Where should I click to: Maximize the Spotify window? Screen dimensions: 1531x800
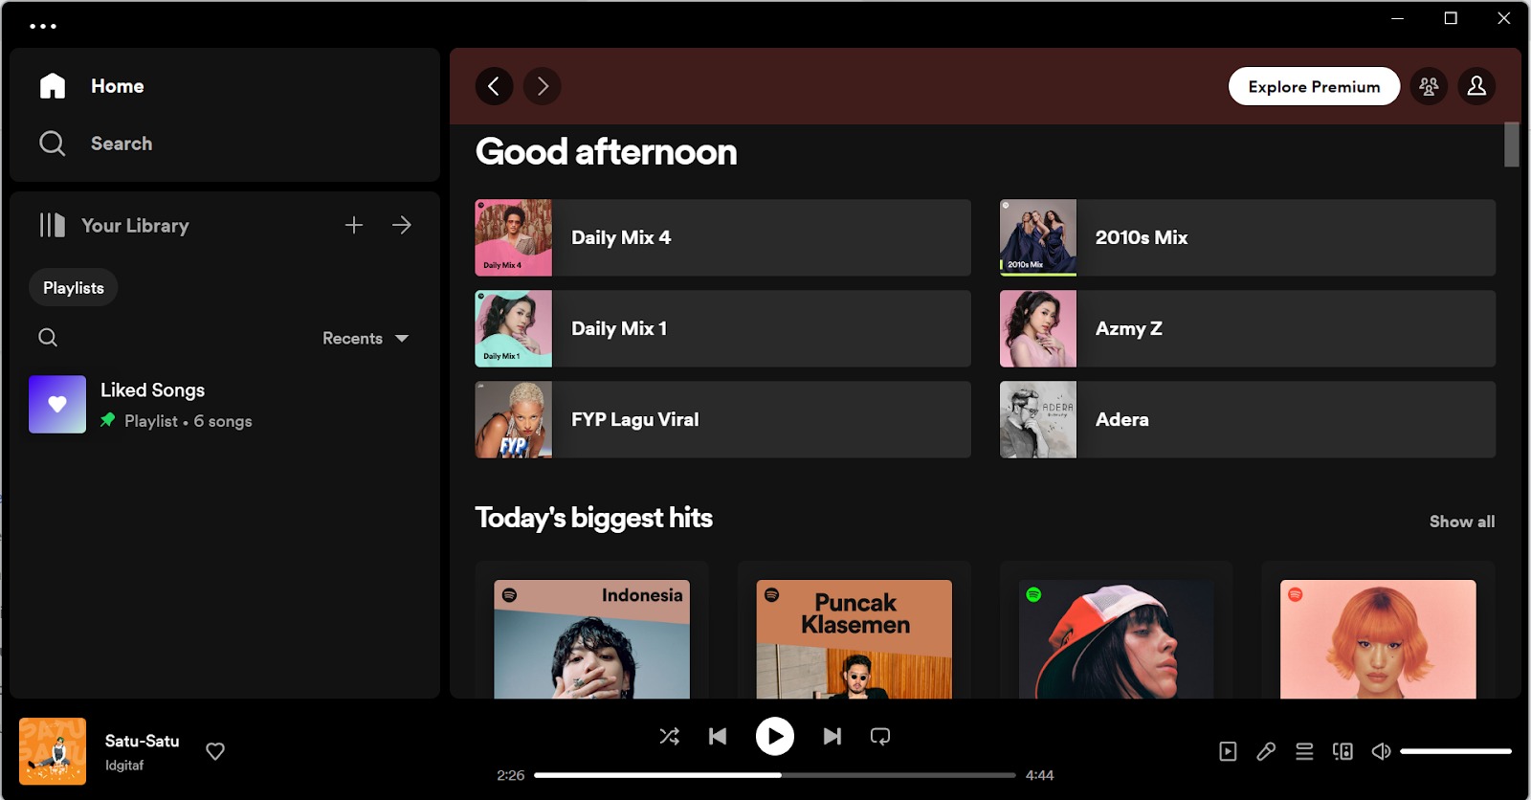(1451, 18)
